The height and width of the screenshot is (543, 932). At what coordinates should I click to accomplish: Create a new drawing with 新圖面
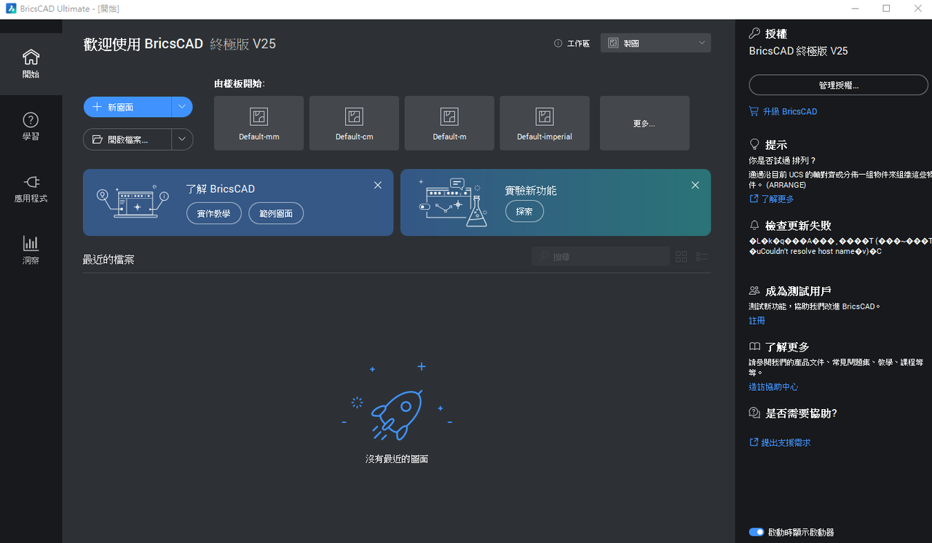127,107
